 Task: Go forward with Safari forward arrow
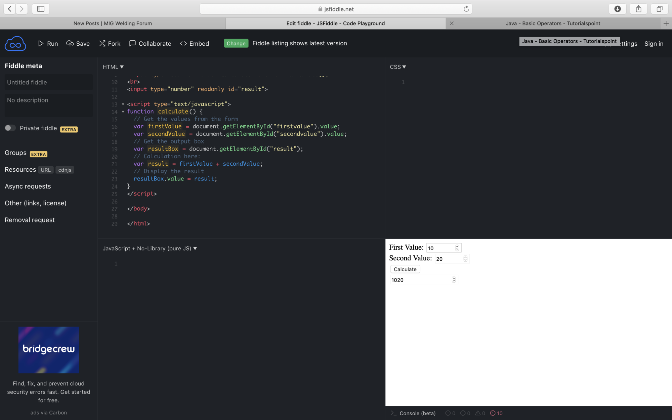tap(22, 9)
